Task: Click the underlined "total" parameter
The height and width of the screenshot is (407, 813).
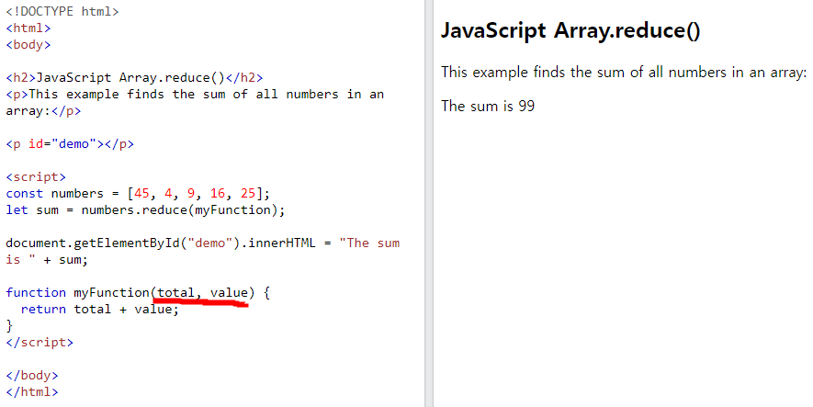Action: click(175, 292)
